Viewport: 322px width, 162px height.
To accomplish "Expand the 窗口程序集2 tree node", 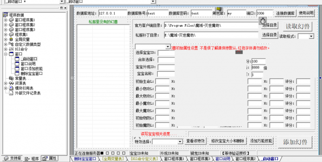I will tap(6, 25).
